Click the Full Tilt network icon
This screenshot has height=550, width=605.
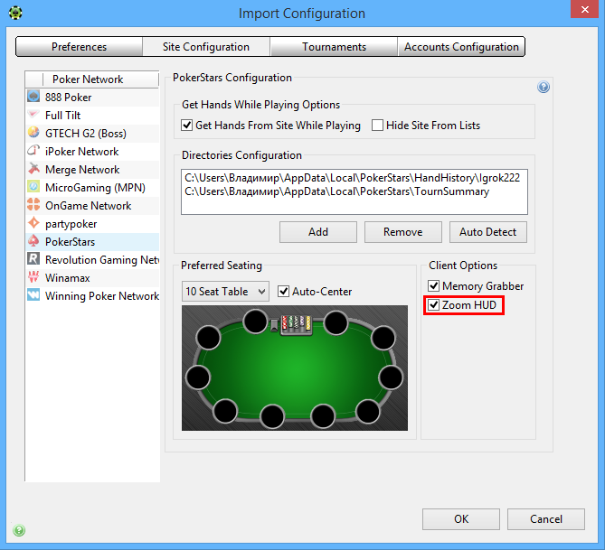pos(33,115)
